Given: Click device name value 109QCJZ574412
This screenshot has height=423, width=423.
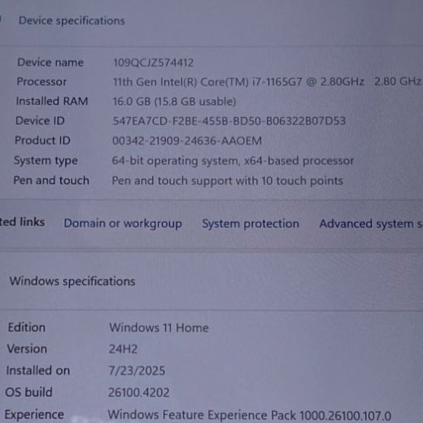Looking at the screenshot, I should [x=153, y=63].
